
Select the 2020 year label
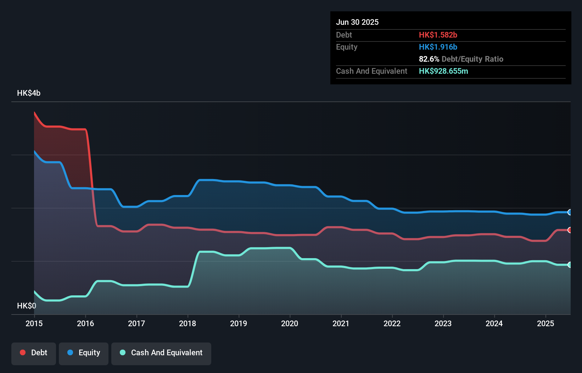pos(290,323)
